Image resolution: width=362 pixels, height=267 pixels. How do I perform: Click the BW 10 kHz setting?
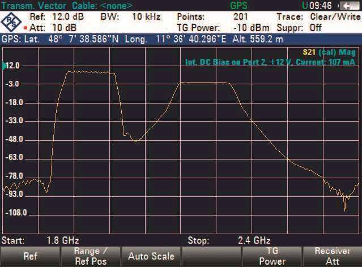[x=144, y=17]
